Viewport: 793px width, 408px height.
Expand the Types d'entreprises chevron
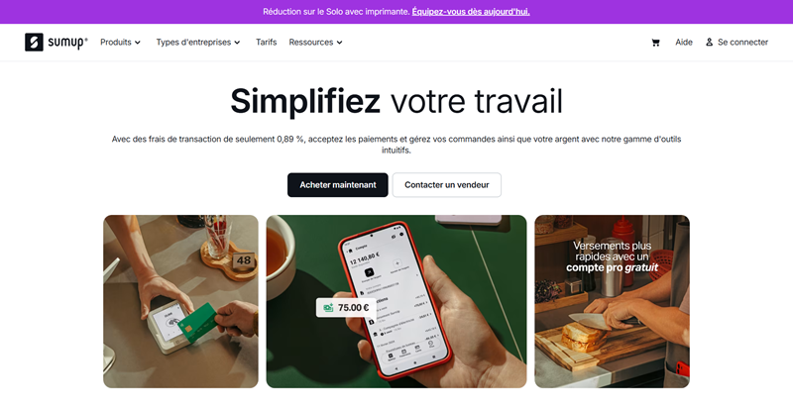click(x=237, y=43)
